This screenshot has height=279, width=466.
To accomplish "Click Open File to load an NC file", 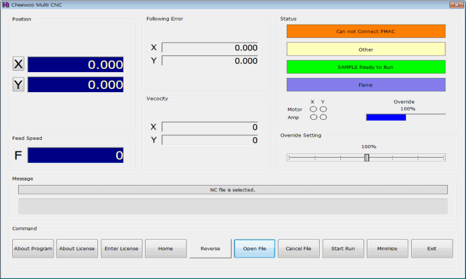I will pos(255,249).
